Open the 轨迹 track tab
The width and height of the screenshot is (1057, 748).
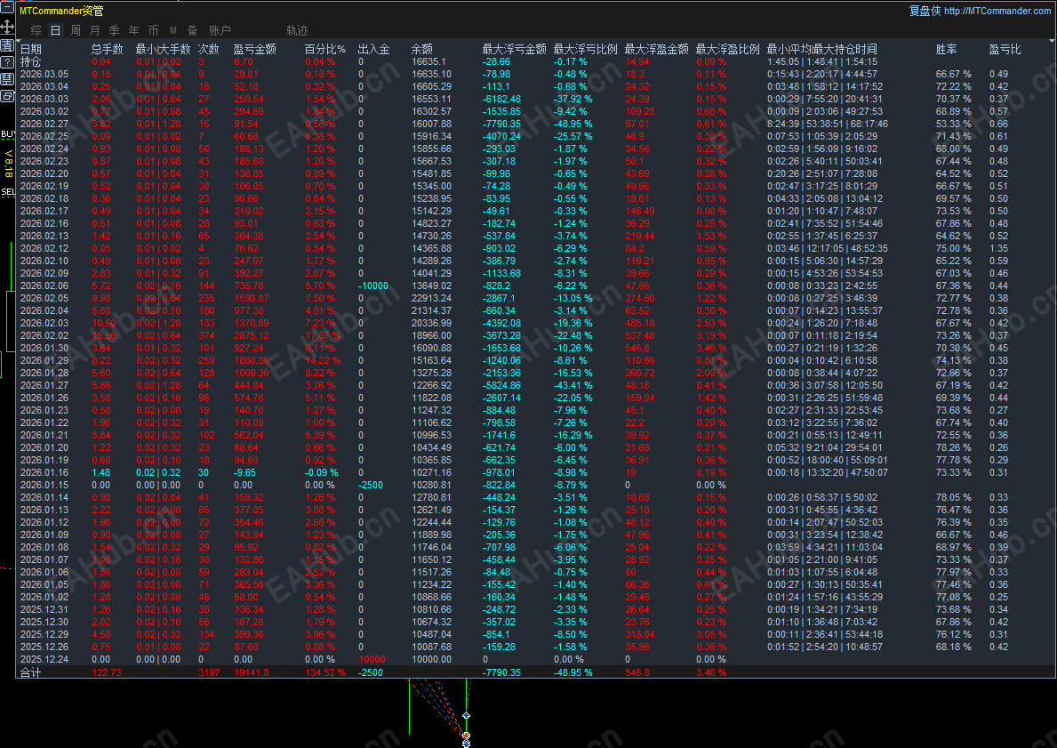[x=297, y=30]
